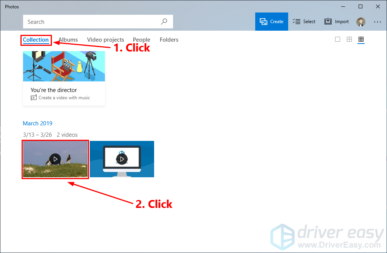Open the user account avatar
The height and width of the screenshot is (253, 387).
point(360,22)
